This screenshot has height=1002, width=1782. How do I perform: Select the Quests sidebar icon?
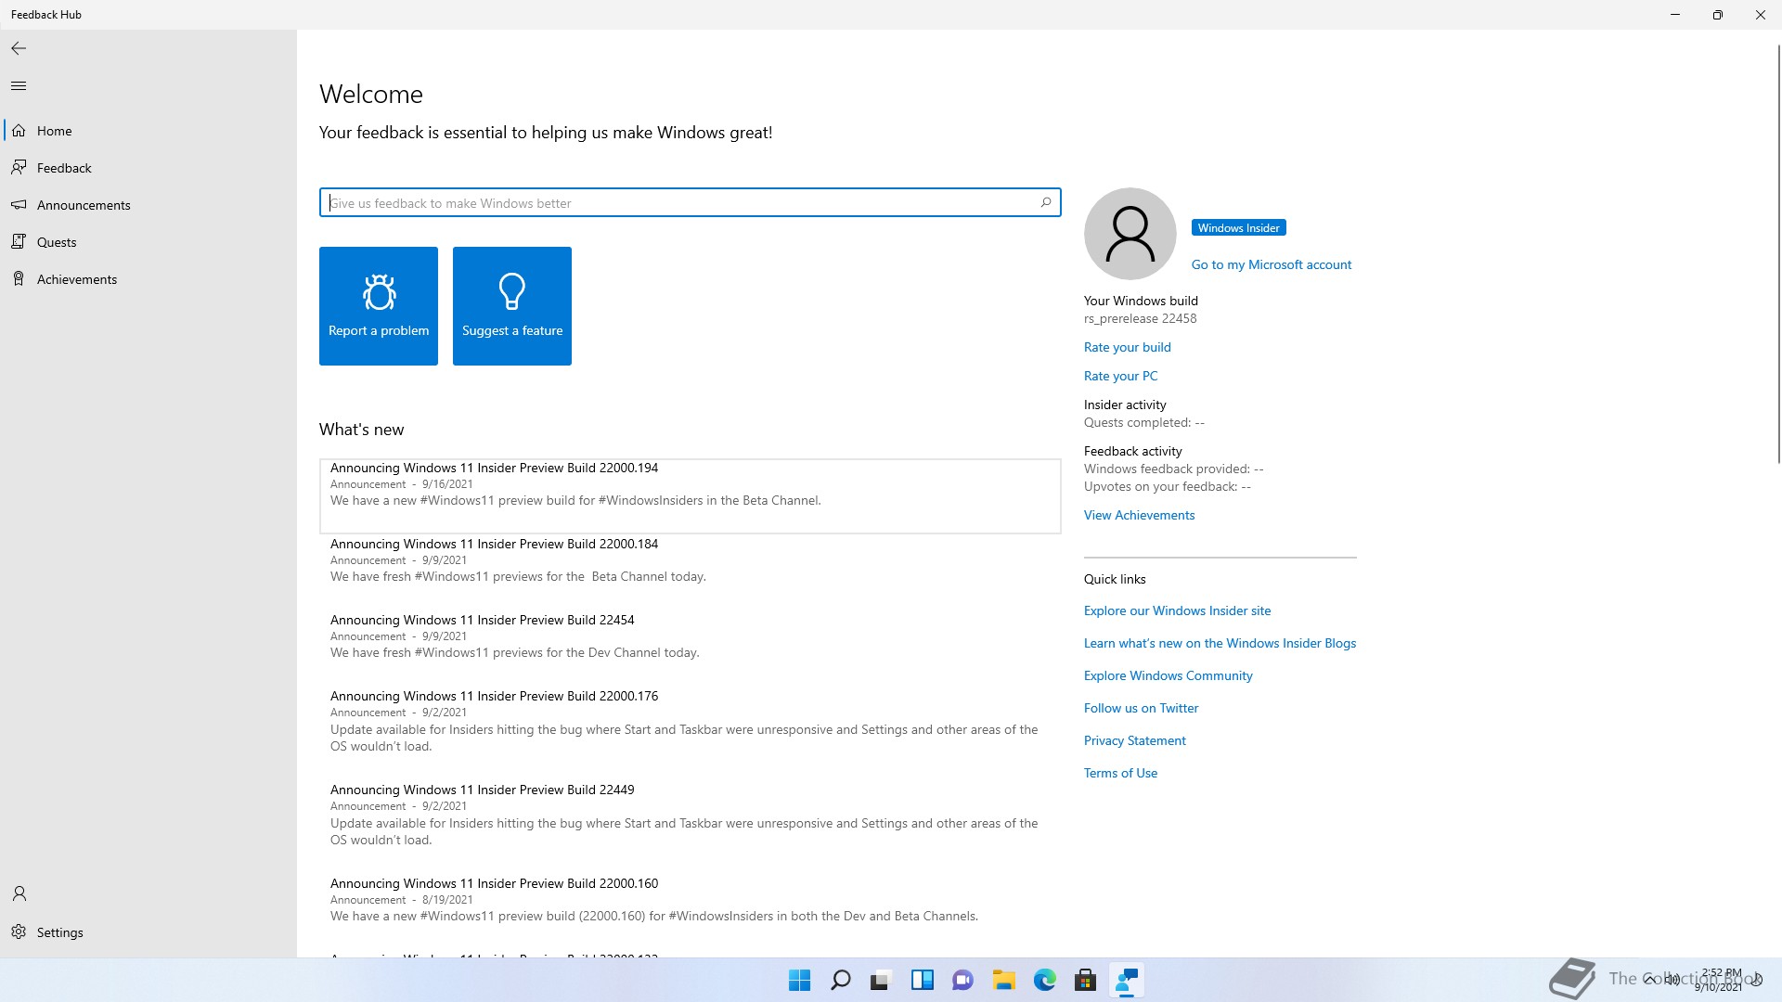pyautogui.click(x=19, y=242)
